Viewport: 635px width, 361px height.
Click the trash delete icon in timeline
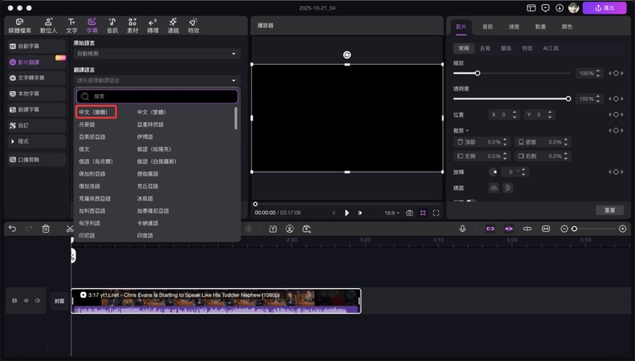pos(46,229)
